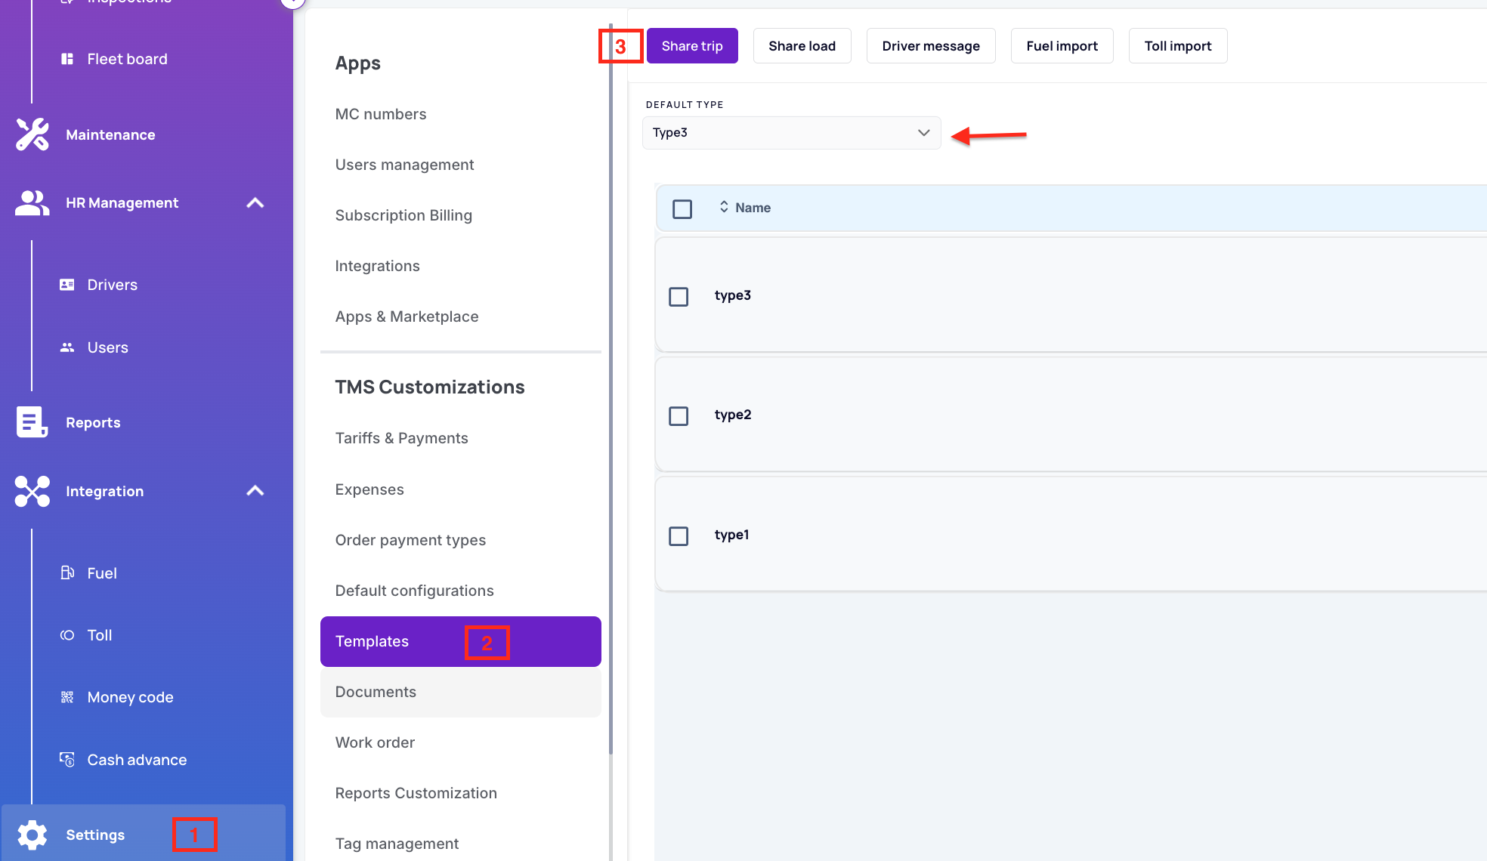The height and width of the screenshot is (861, 1487).
Task: Open Cash advance page
Action: (x=137, y=760)
